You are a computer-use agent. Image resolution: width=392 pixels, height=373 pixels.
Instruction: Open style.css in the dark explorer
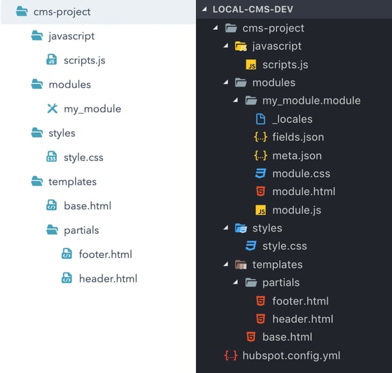[284, 246]
